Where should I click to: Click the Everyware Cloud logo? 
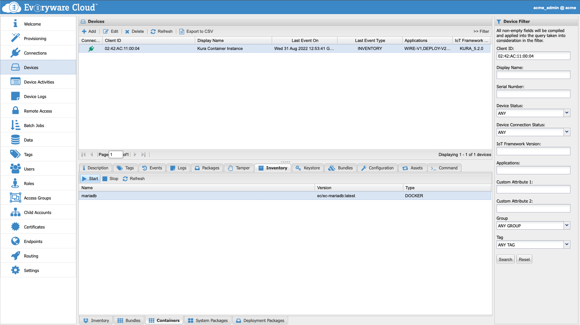coord(50,7)
